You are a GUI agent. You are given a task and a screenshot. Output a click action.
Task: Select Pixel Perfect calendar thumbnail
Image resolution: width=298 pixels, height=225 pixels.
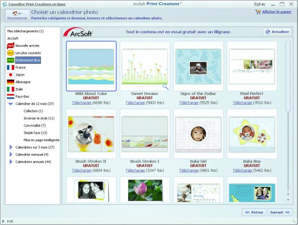252,66
